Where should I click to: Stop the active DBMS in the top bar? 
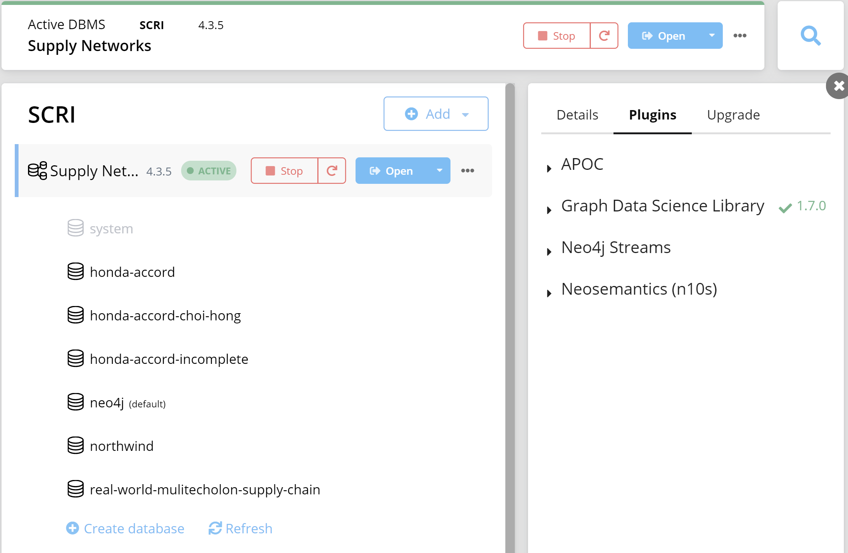point(556,36)
